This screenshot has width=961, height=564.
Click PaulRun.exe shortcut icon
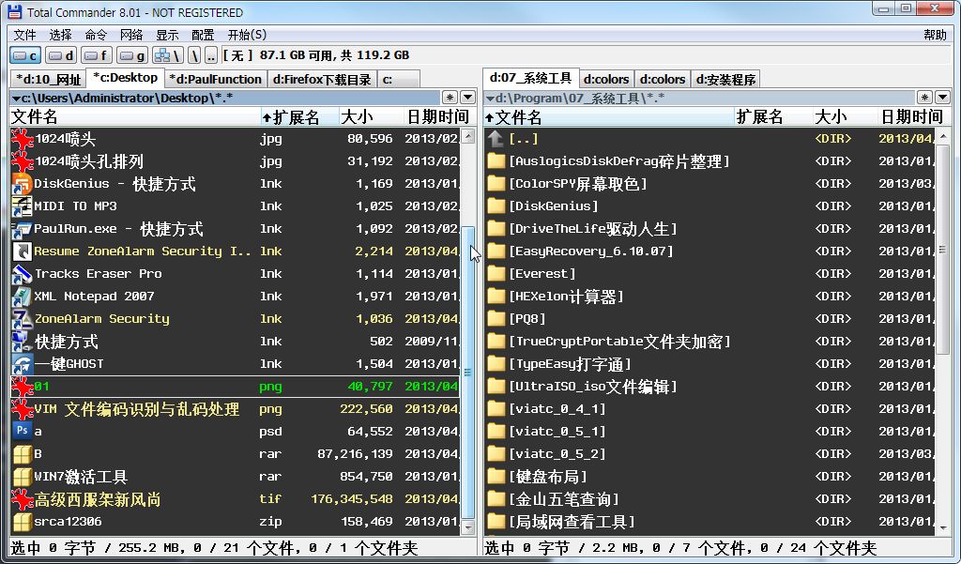pos(23,229)
